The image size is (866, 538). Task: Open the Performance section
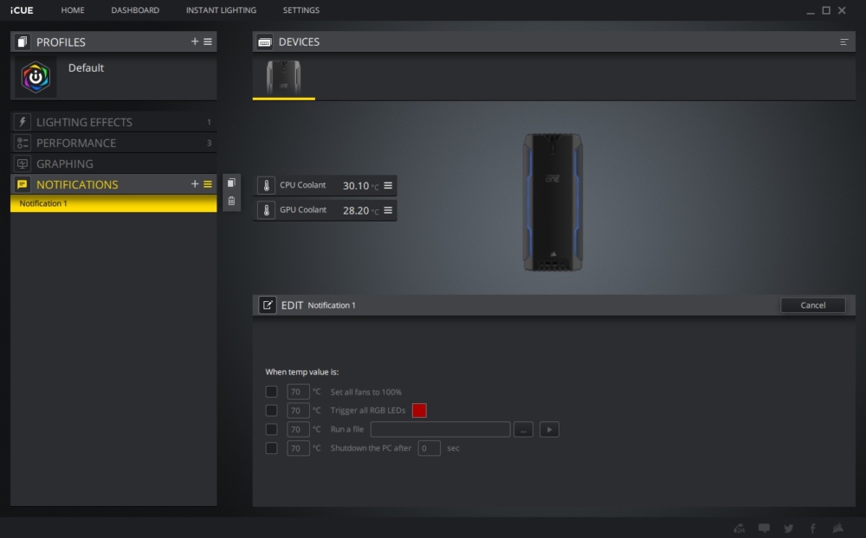[x=113, y=143]
